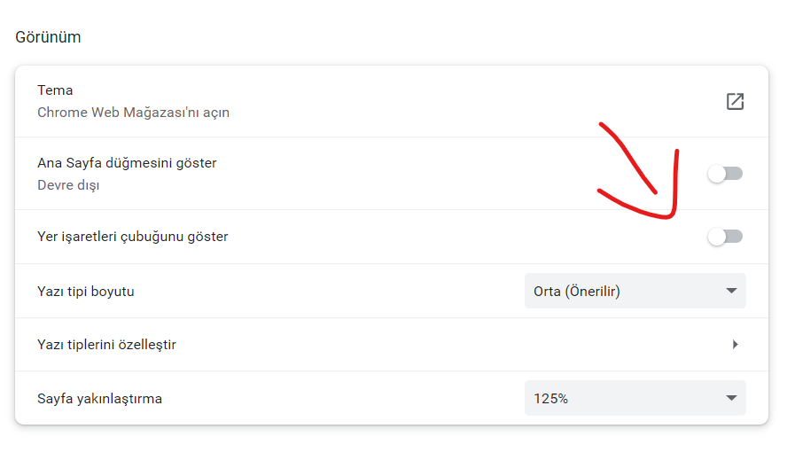Click the "125%" zoom value text
The height and width of the screenshot is (460, 795).
(x=550, y=398)
